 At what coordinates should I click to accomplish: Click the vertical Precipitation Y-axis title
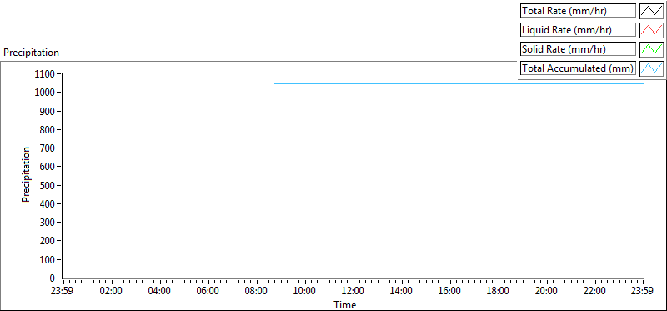coord(26,174)
